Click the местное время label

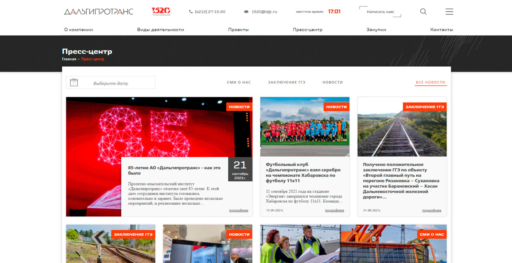(310, 12)
